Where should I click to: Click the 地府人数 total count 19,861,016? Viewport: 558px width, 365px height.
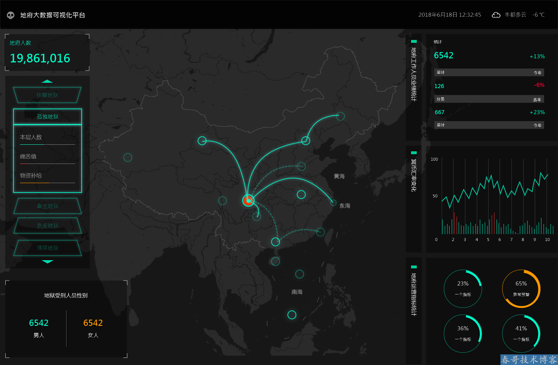click(x=40, y=58)
